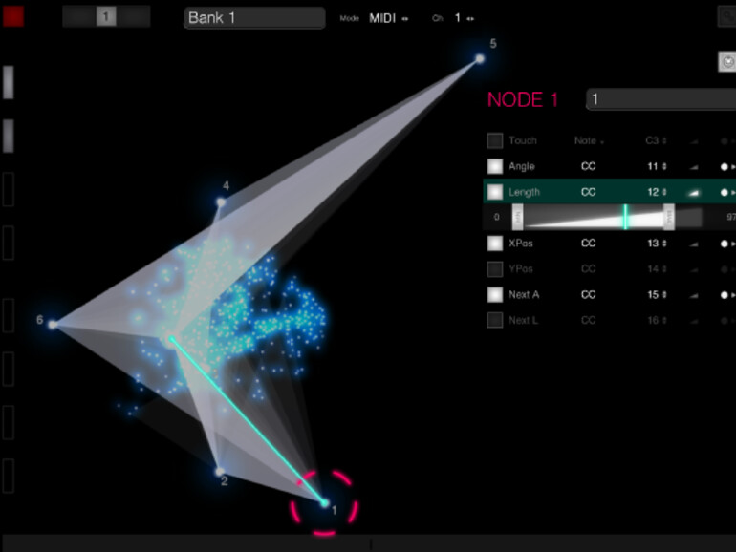Screen dimensions: 736x552
Task: Open the CC type selector in Length row
Action: click(x=588, y=192)
